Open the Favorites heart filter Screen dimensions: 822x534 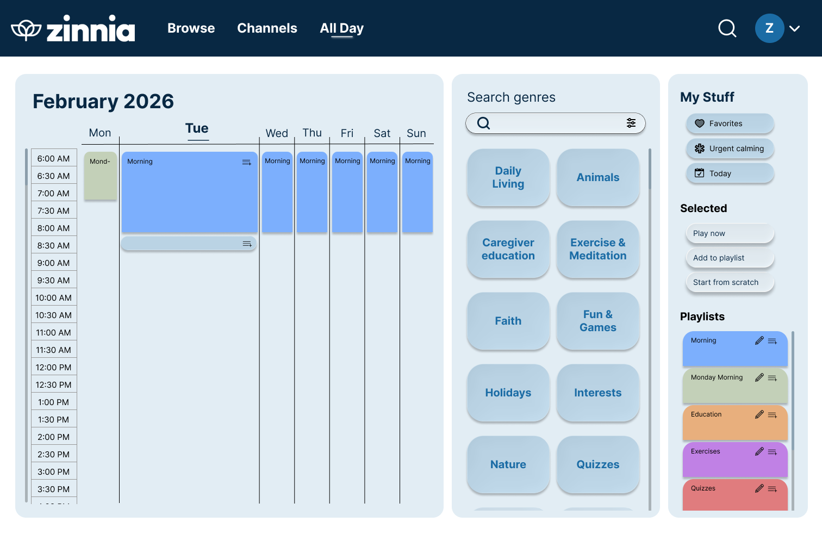[700, 123]
